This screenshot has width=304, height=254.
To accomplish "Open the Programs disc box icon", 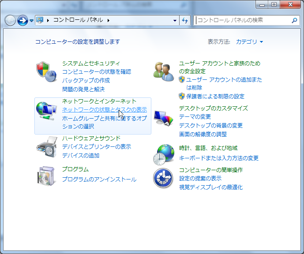I will (46, 176).
